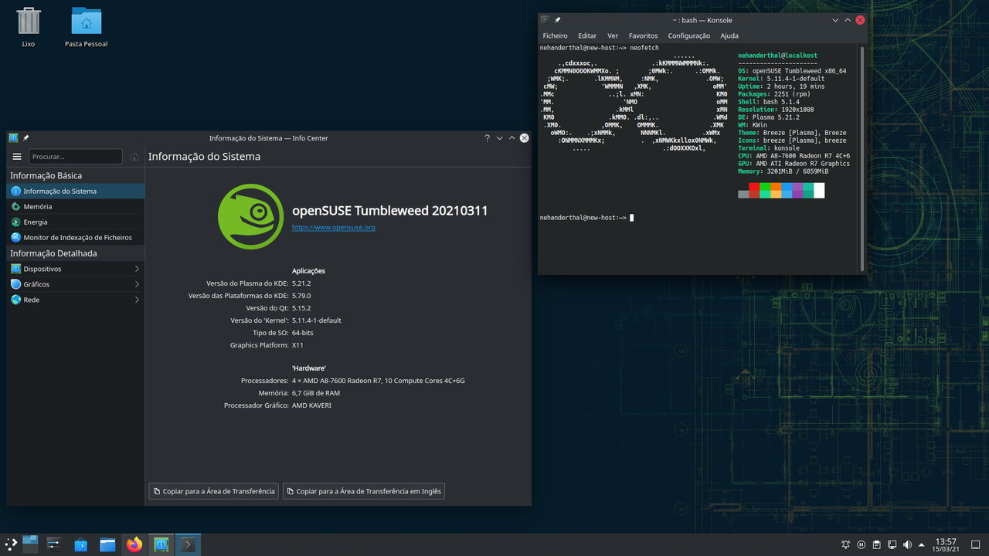Open Ficheiro menu in Konsole
The width and height of the screenshot is (989, 556).
point(555,36)
